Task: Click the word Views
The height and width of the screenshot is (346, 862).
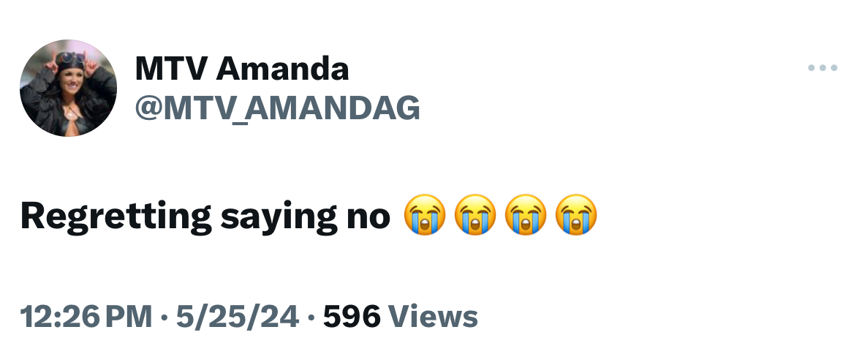Action: 434,317
